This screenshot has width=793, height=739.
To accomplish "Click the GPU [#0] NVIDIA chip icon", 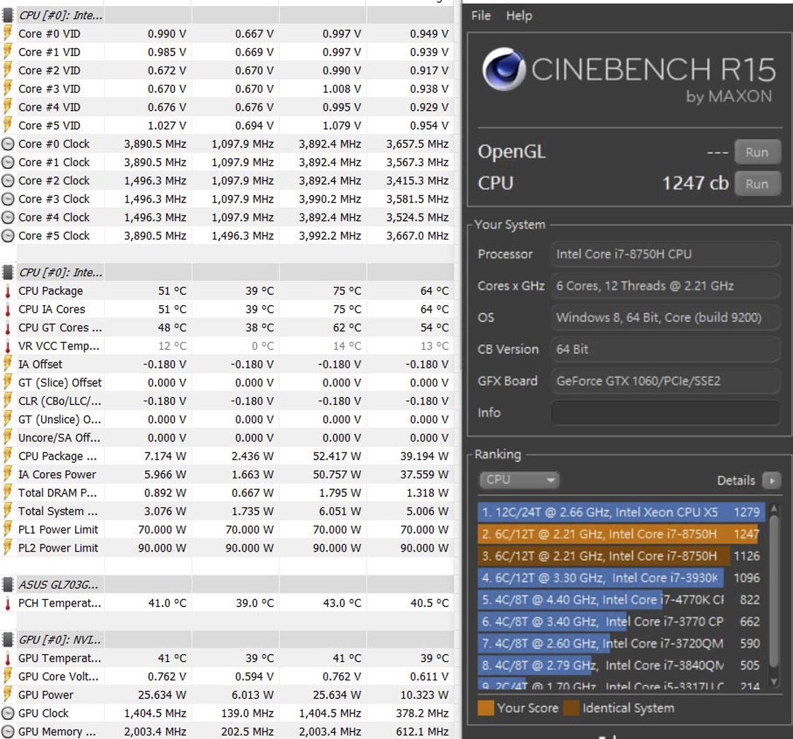I will pyautogui.click(x=8, y=640).
